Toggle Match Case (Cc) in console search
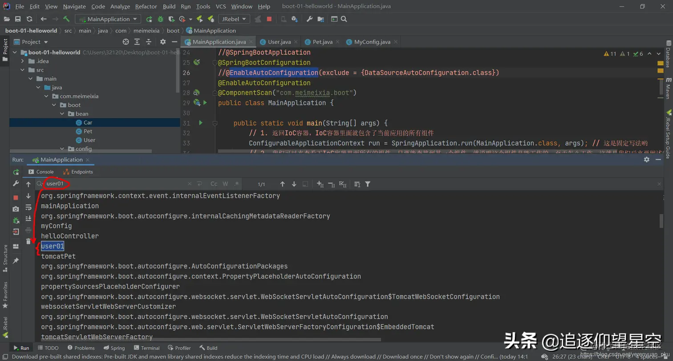This screenshot has width=673, height=361. (214, 184)
